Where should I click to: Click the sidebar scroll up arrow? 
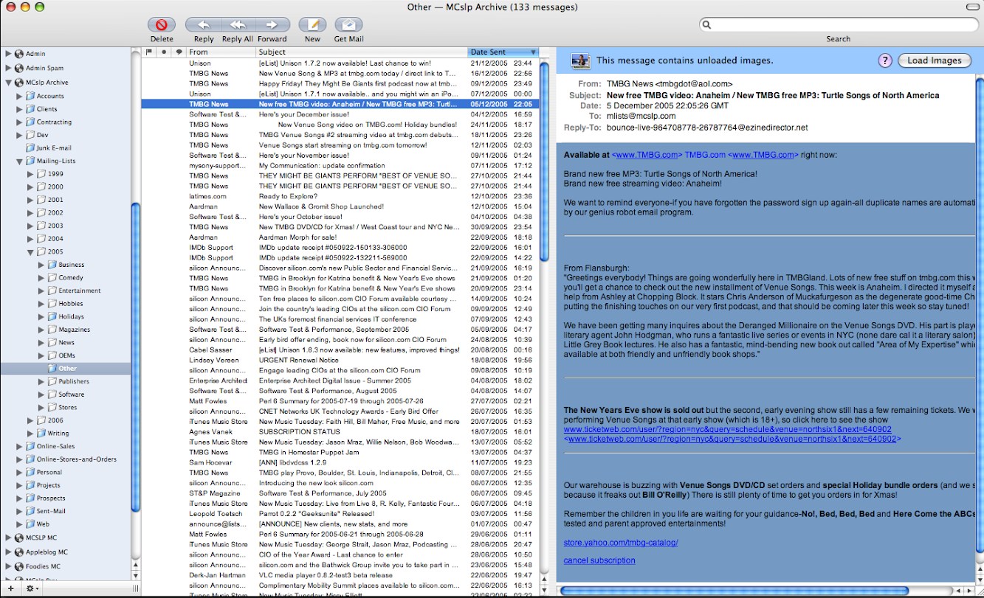pyautogui.click(x=135, y=563)
